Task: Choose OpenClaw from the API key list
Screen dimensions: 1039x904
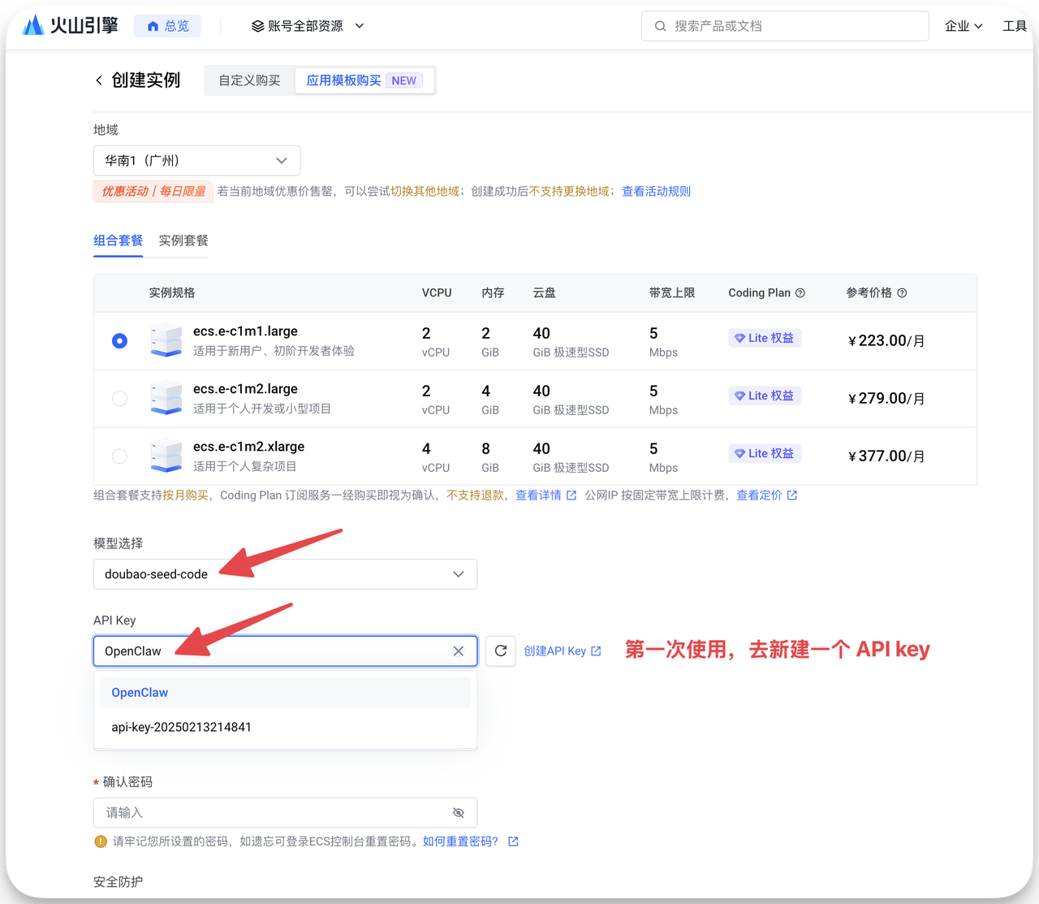Action: point(285,693)
